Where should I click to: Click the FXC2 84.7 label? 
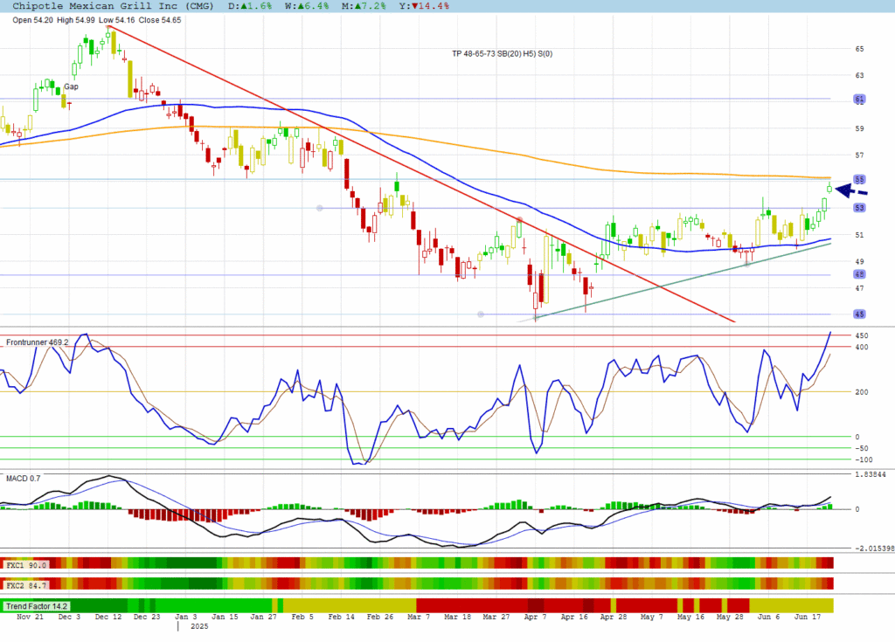(x=26, y=585)
